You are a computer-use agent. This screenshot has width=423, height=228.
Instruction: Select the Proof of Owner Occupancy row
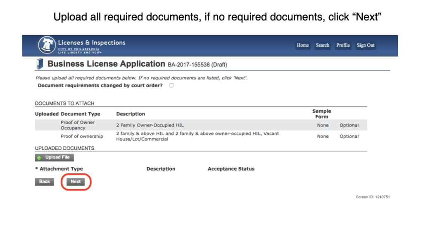[x=201, y=125]
